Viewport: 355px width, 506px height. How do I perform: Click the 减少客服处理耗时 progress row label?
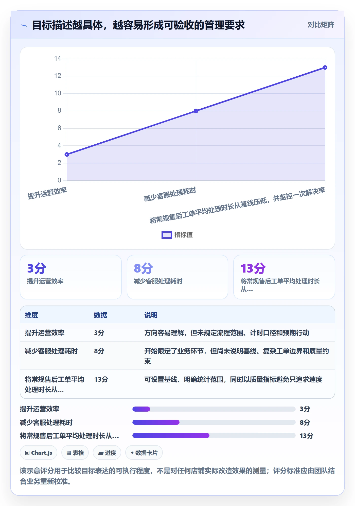click(x=46, y=423)
